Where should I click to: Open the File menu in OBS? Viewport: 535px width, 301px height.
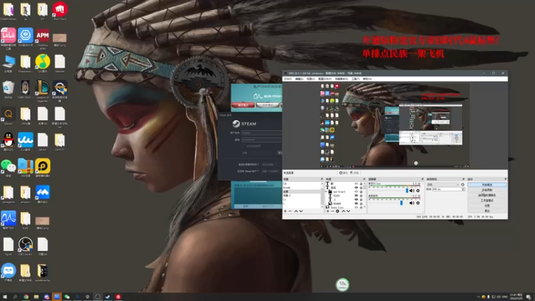click(288, 79)
